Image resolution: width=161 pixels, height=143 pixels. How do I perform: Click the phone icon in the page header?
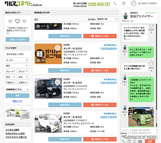coord(115,4)
